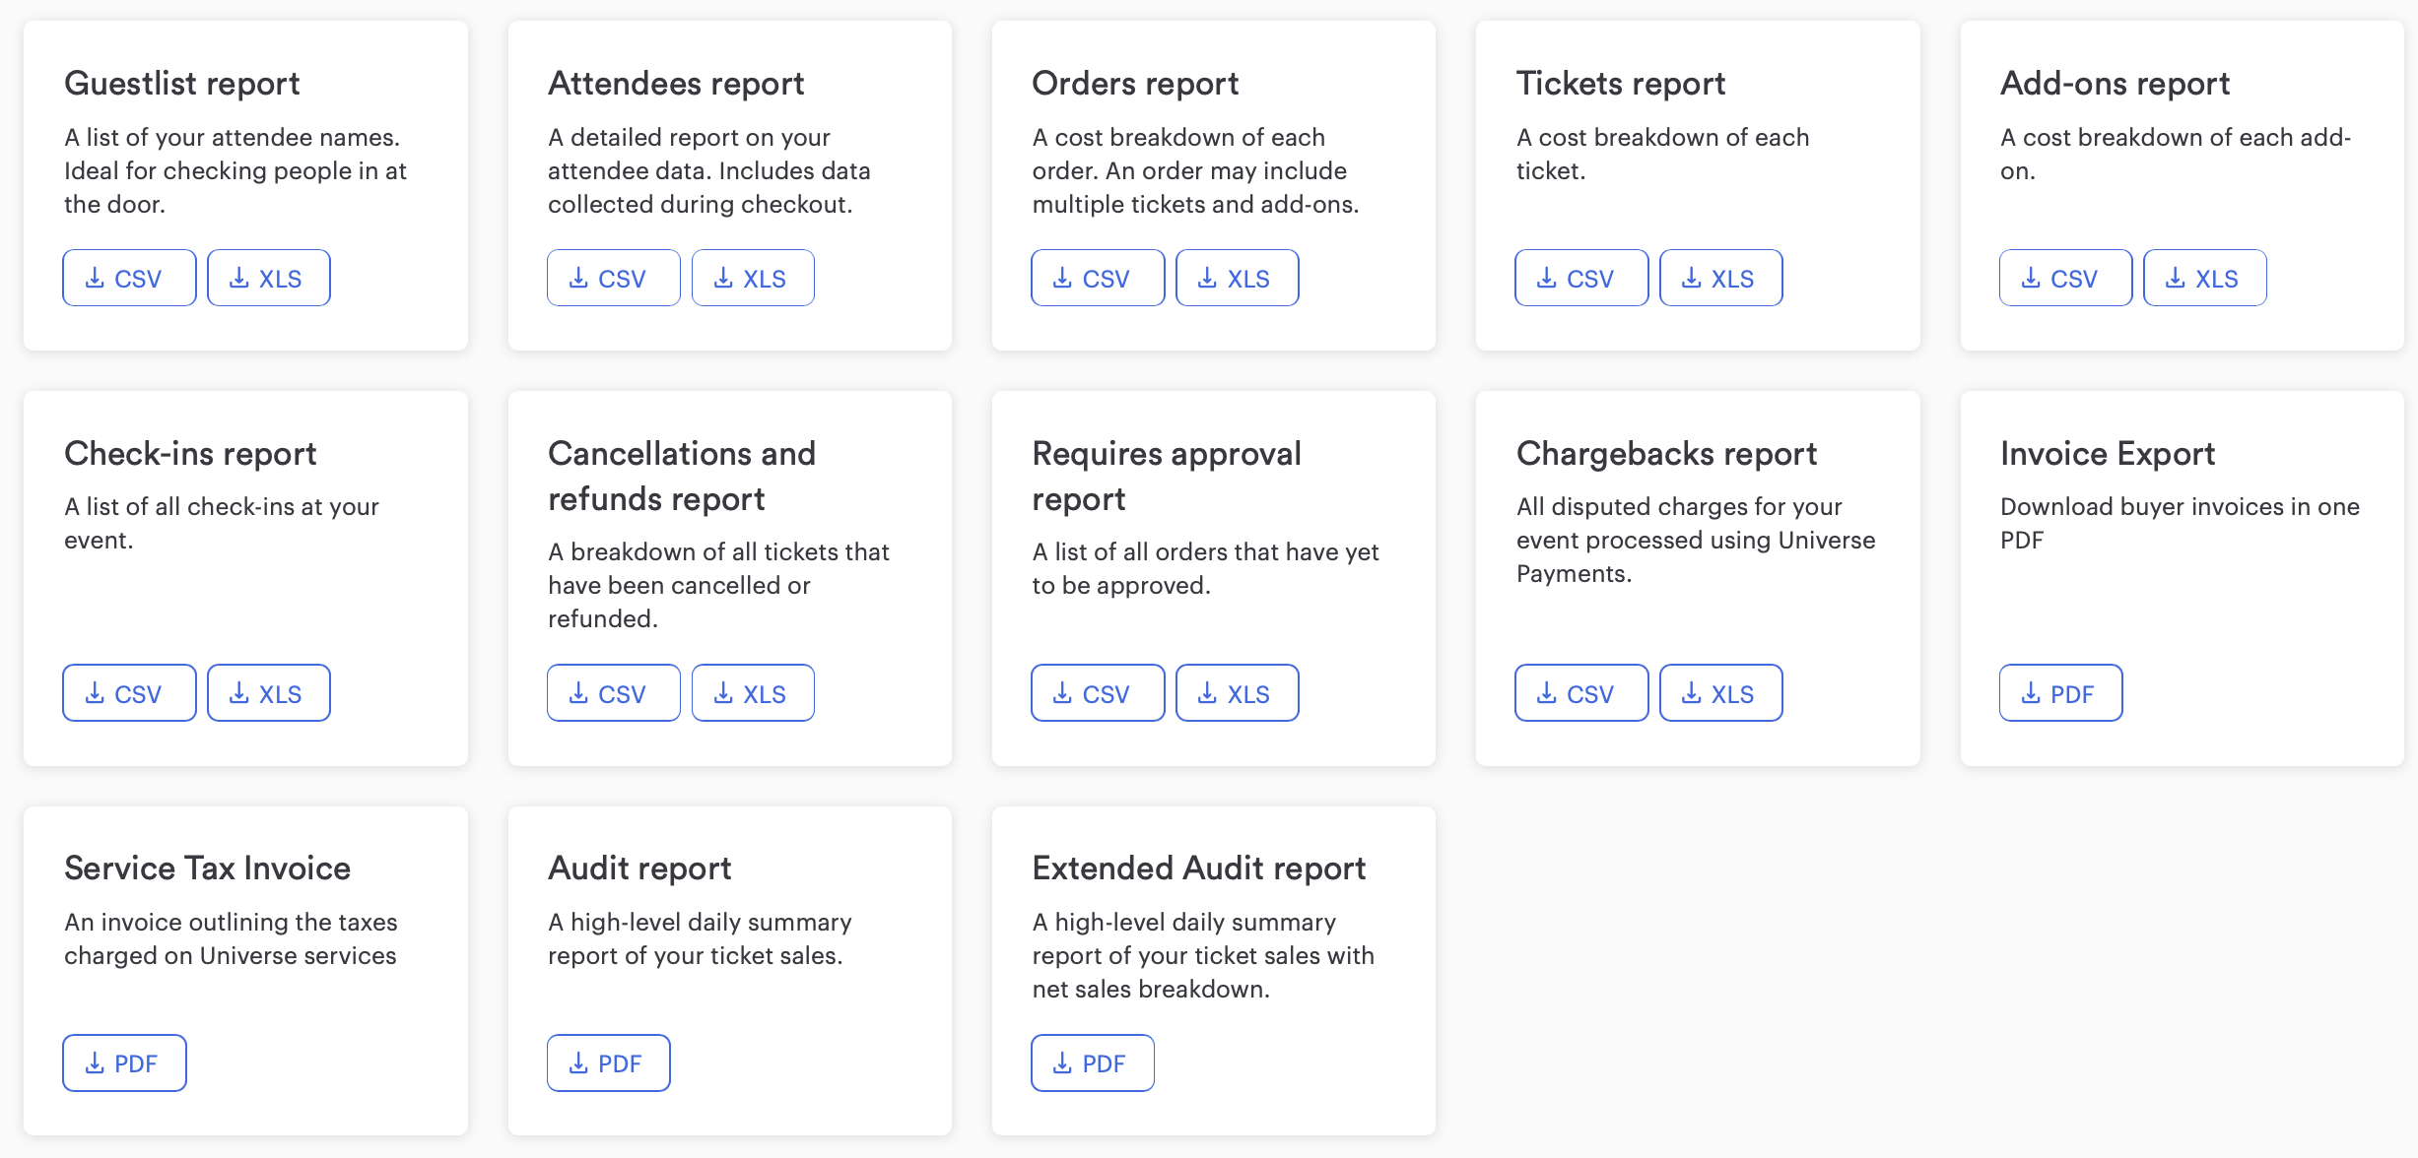
Task: Get Attendees report XLS file
Action: coord(753,279)
